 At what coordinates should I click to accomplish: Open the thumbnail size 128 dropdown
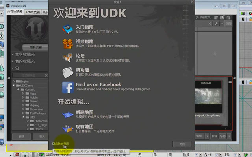coord(207,136)
